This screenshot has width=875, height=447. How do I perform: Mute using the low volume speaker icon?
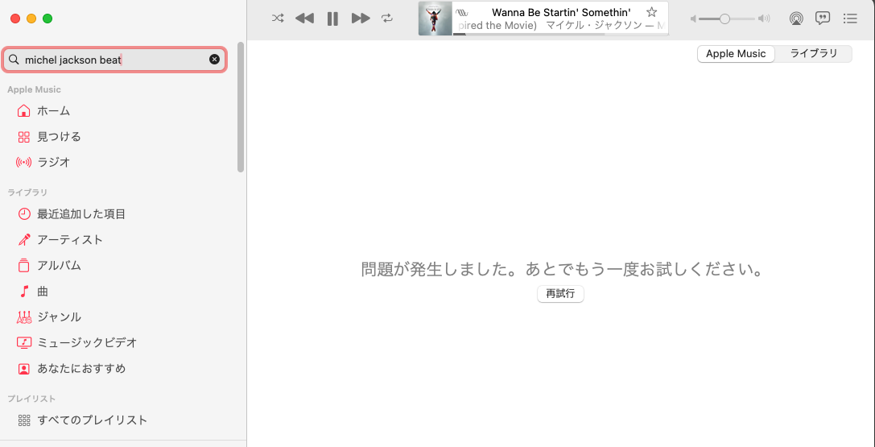click(x=693, y=19)
